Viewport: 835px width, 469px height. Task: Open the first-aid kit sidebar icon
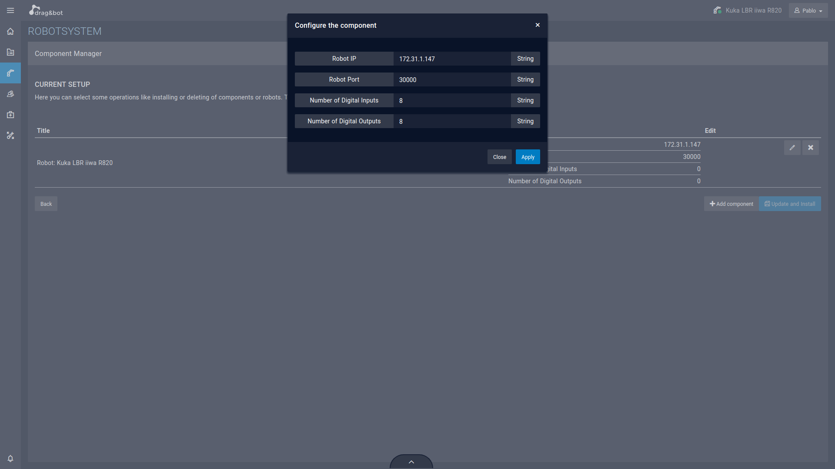pos(10,115)
